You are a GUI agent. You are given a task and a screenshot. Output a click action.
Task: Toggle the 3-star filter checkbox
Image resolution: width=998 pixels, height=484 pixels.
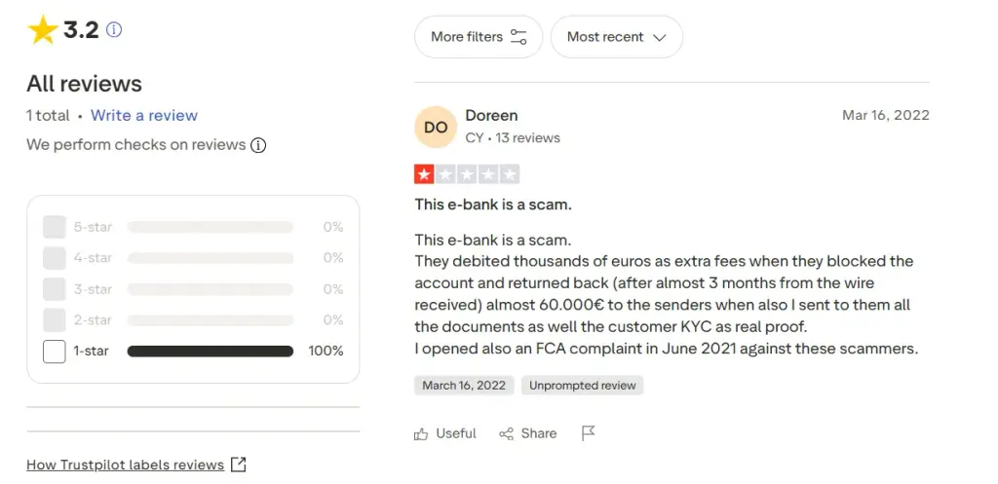point(55,289)
